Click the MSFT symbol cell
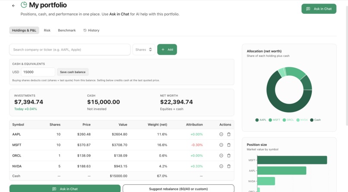Screen dimensions: 348x192 point(17,145)
